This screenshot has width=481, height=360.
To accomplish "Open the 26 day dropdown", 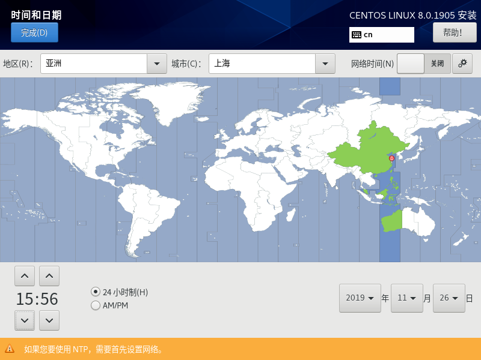I will click(449, 298).
